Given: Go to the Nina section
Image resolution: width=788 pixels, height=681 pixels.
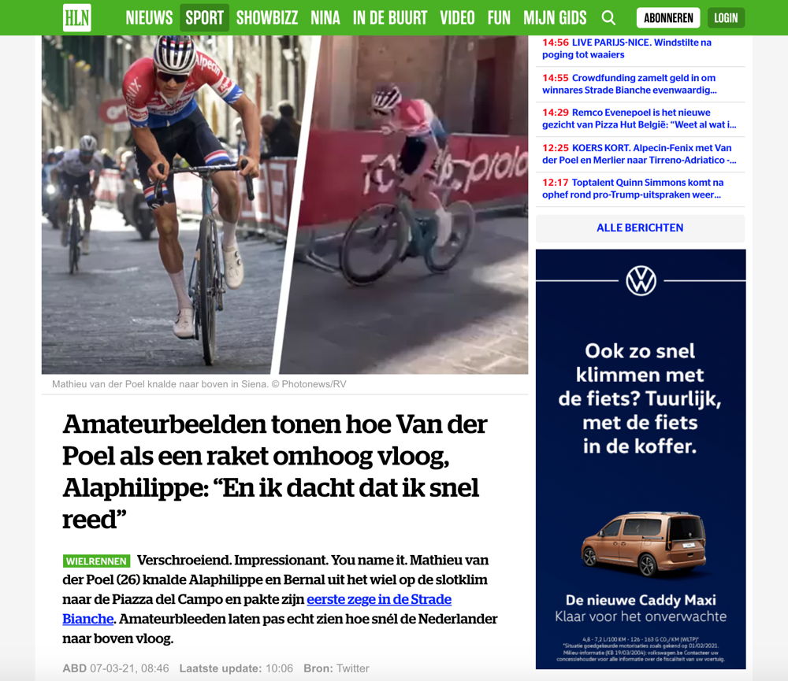Looking at the screenshot, I should 325,18.
